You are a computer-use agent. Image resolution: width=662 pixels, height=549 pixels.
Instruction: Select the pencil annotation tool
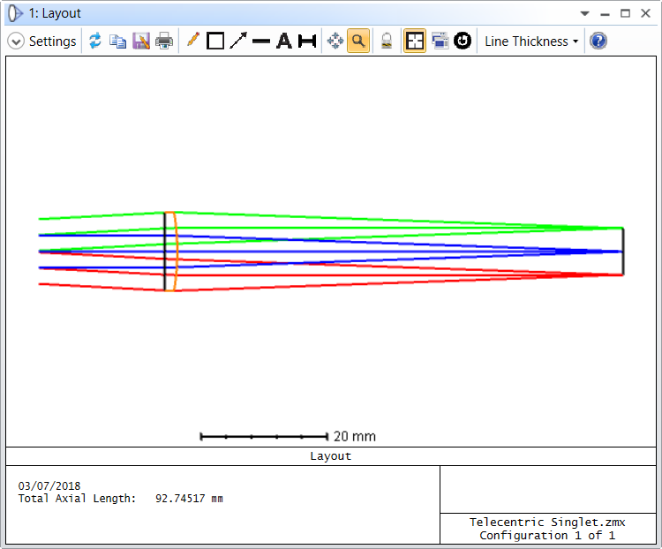[x=193, y=41]
